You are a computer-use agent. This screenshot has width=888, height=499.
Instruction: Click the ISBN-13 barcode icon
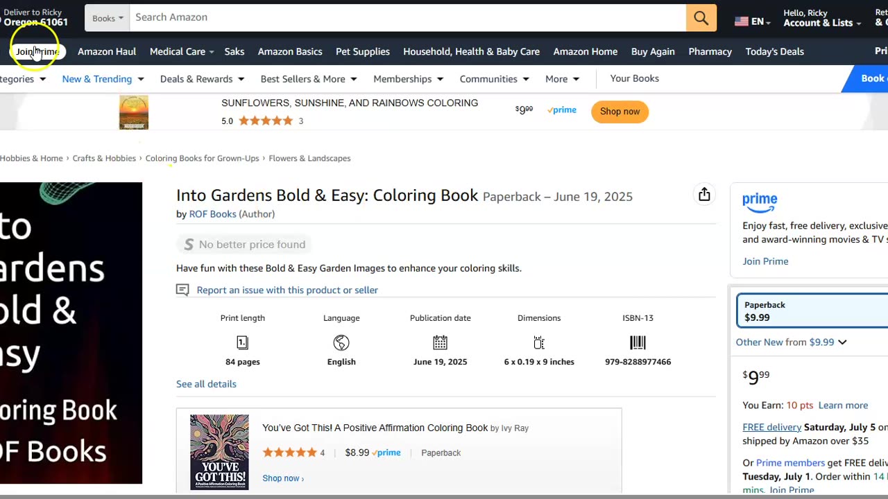[x=638, y=342]
